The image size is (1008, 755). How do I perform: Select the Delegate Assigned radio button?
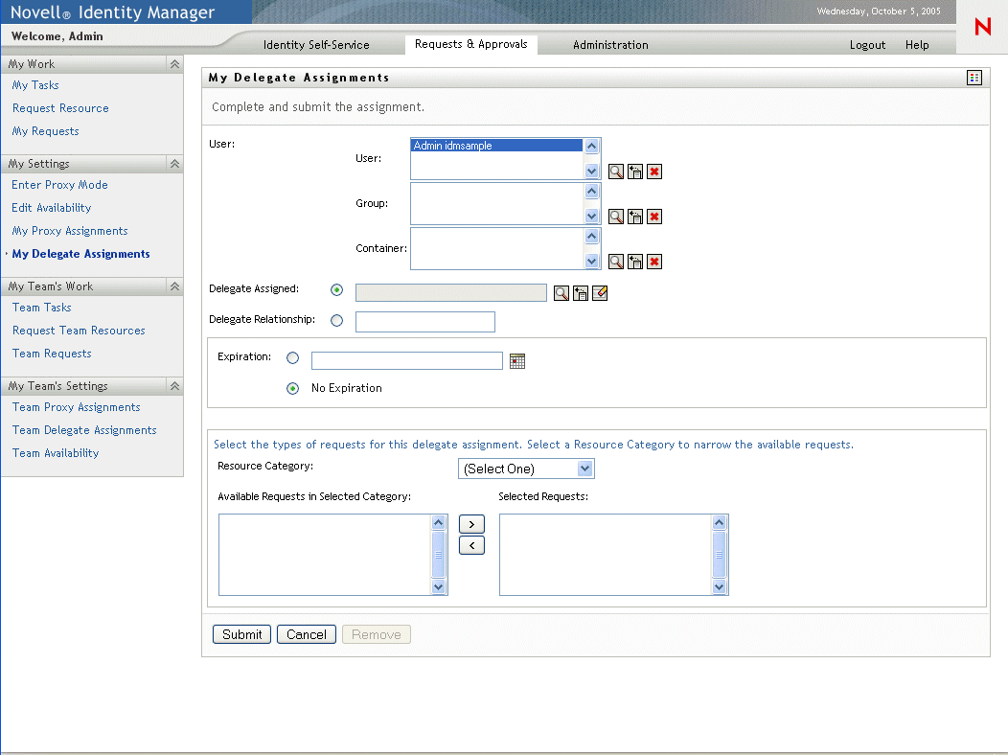click(336, 290)
